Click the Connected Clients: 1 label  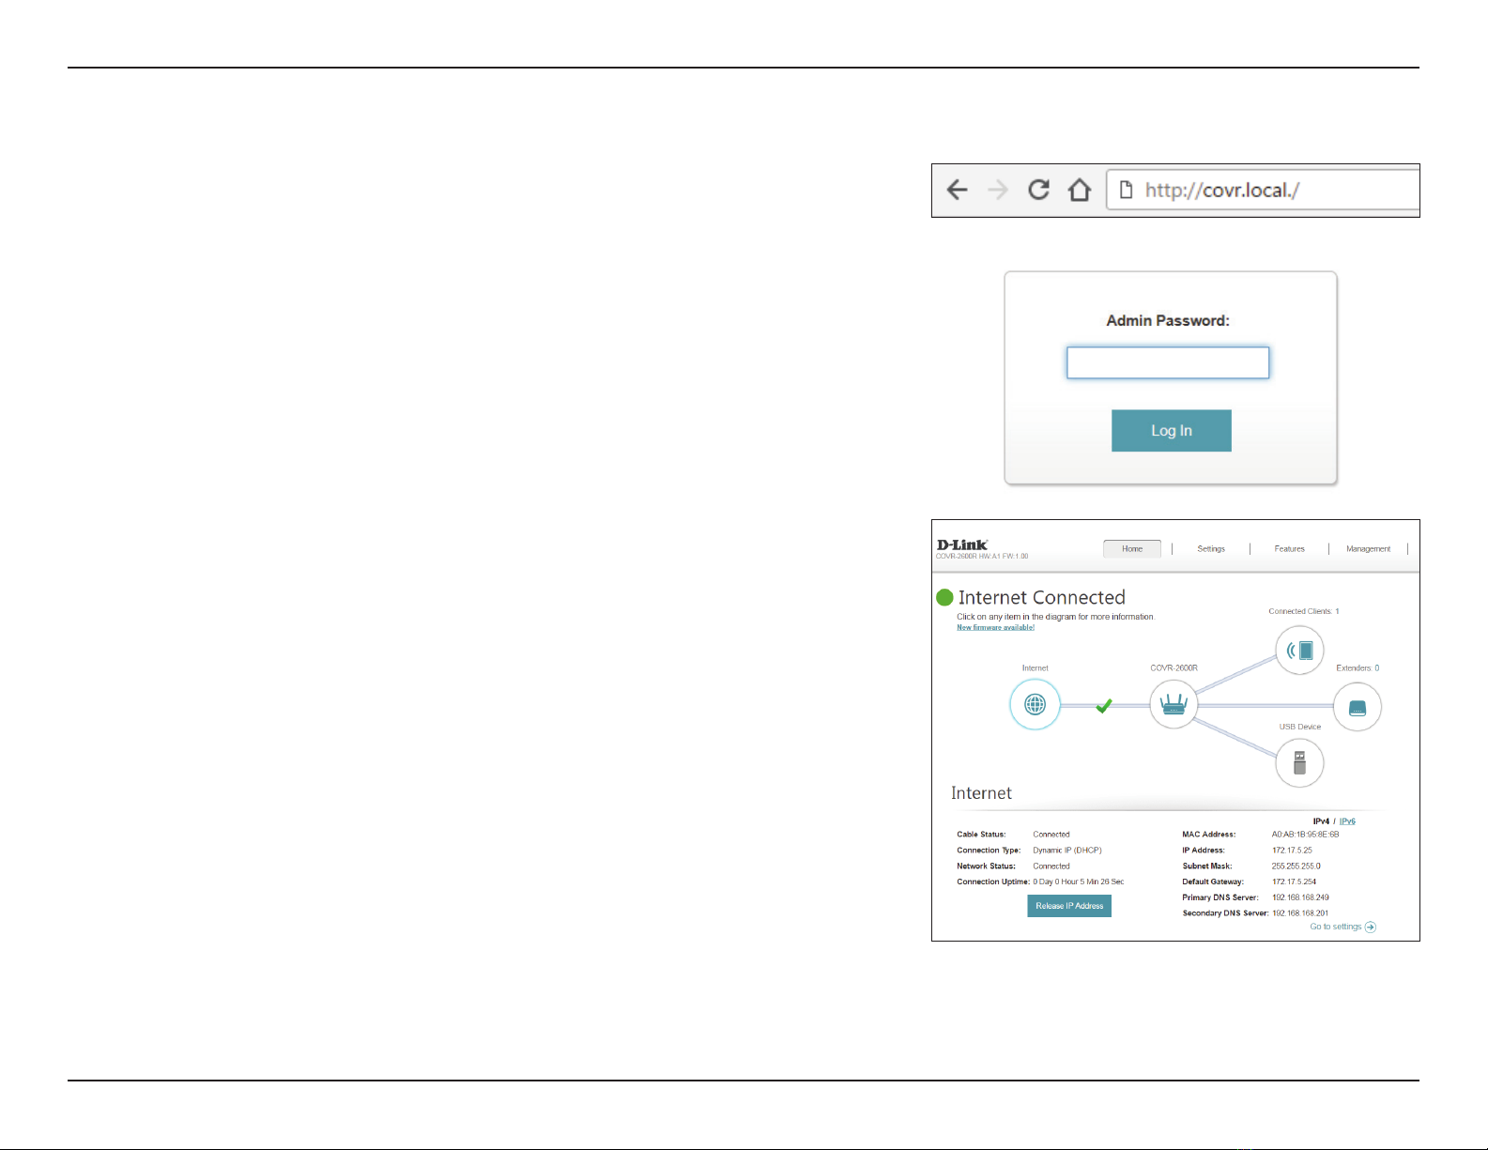[1304, 611]
